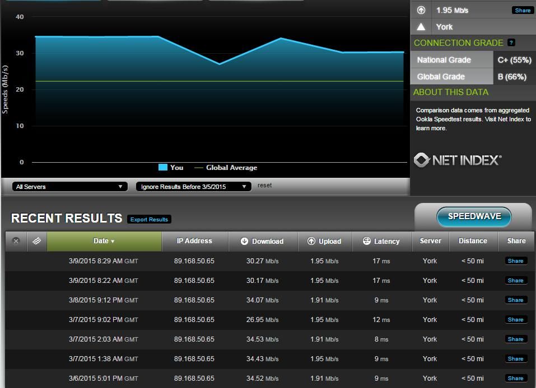Click the server triangle icon beside York

(421, 27)
